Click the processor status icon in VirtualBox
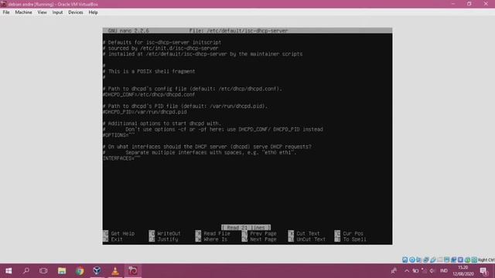The width and height of the screenshot is (495, 278). 461,259
